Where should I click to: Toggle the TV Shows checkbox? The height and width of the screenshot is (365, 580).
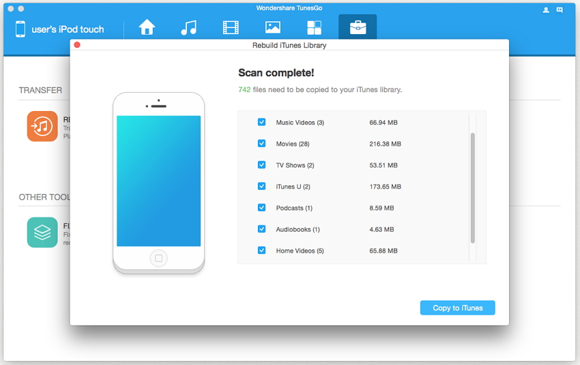(x=261, y=165)
